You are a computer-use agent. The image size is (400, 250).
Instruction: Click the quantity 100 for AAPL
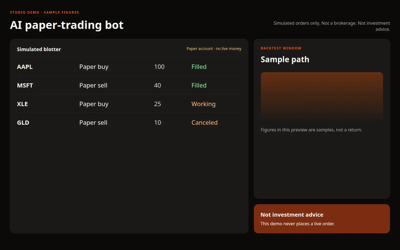(159, 67)
